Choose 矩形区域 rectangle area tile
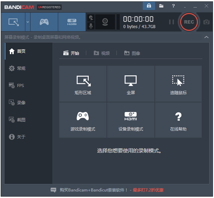 (83, 84)
